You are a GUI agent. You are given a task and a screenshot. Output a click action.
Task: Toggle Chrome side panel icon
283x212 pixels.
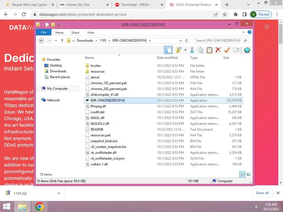[x=245, y=14]
